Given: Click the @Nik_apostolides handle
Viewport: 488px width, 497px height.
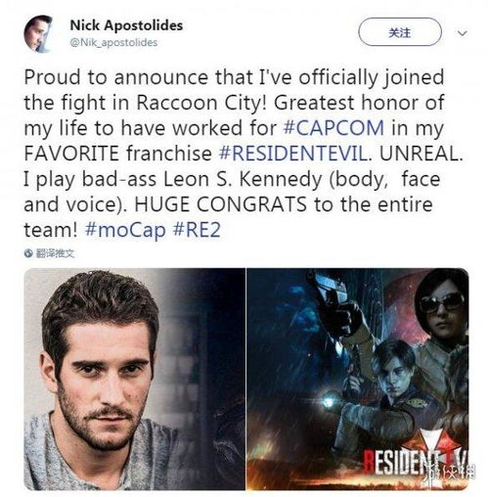Looking at the screenshot, I should [113, 42].
